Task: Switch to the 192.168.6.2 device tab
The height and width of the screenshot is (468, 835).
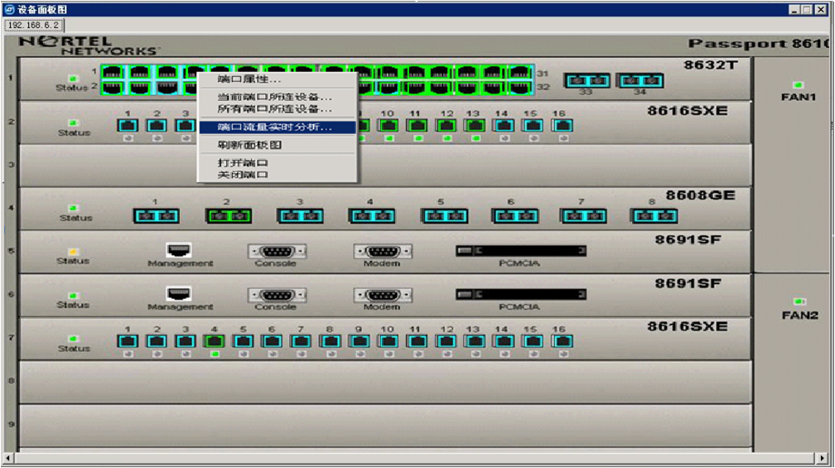Action: 33,25
